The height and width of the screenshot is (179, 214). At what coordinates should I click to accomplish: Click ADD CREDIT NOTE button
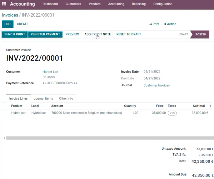(97, 34)
